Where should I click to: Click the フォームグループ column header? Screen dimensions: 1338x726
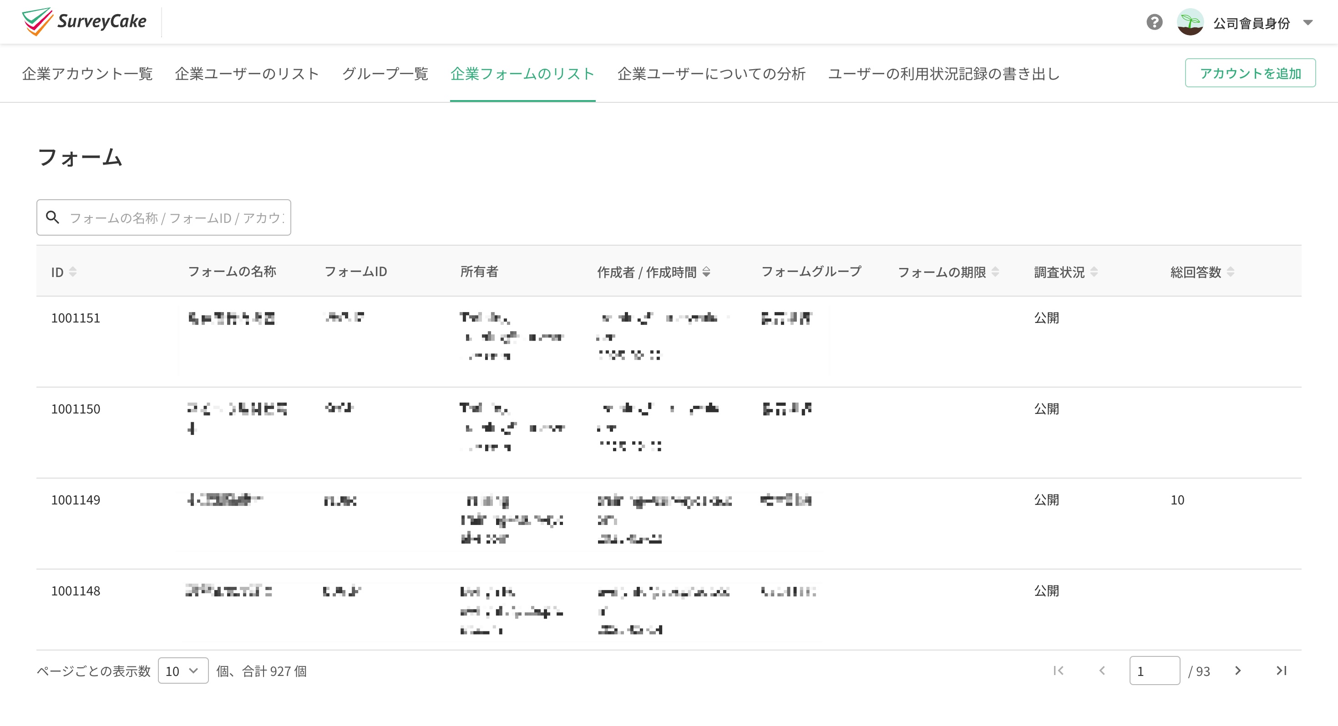tap(811, 271)
